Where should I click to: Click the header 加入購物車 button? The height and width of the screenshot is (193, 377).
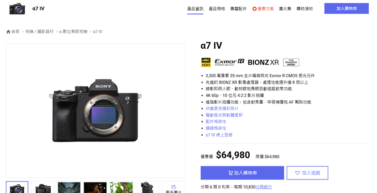point(347,8)
